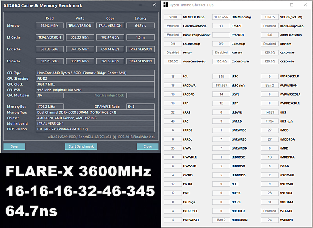Close the AIDA64 window with X
Viewport: 313px width, 228px height.
(154, 5)
